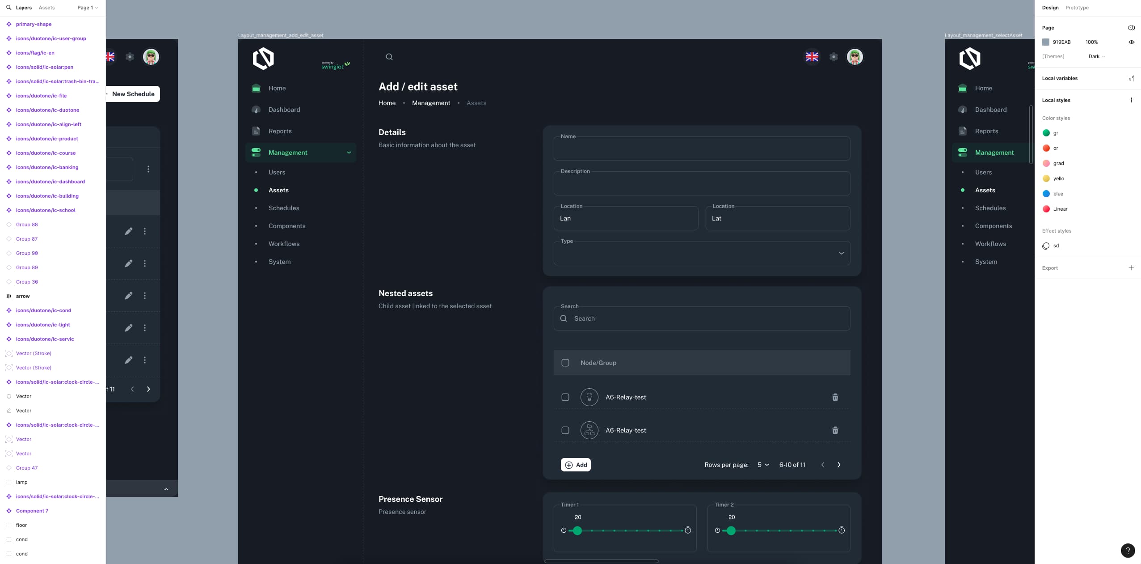Open local variables settings icon
Screen dimensions: 1141x564
pos(1131,78)
